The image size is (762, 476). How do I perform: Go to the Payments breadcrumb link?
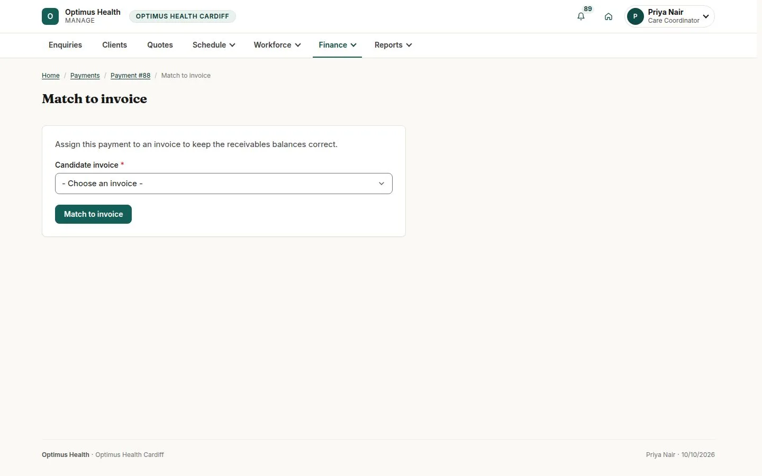point(85,76)
